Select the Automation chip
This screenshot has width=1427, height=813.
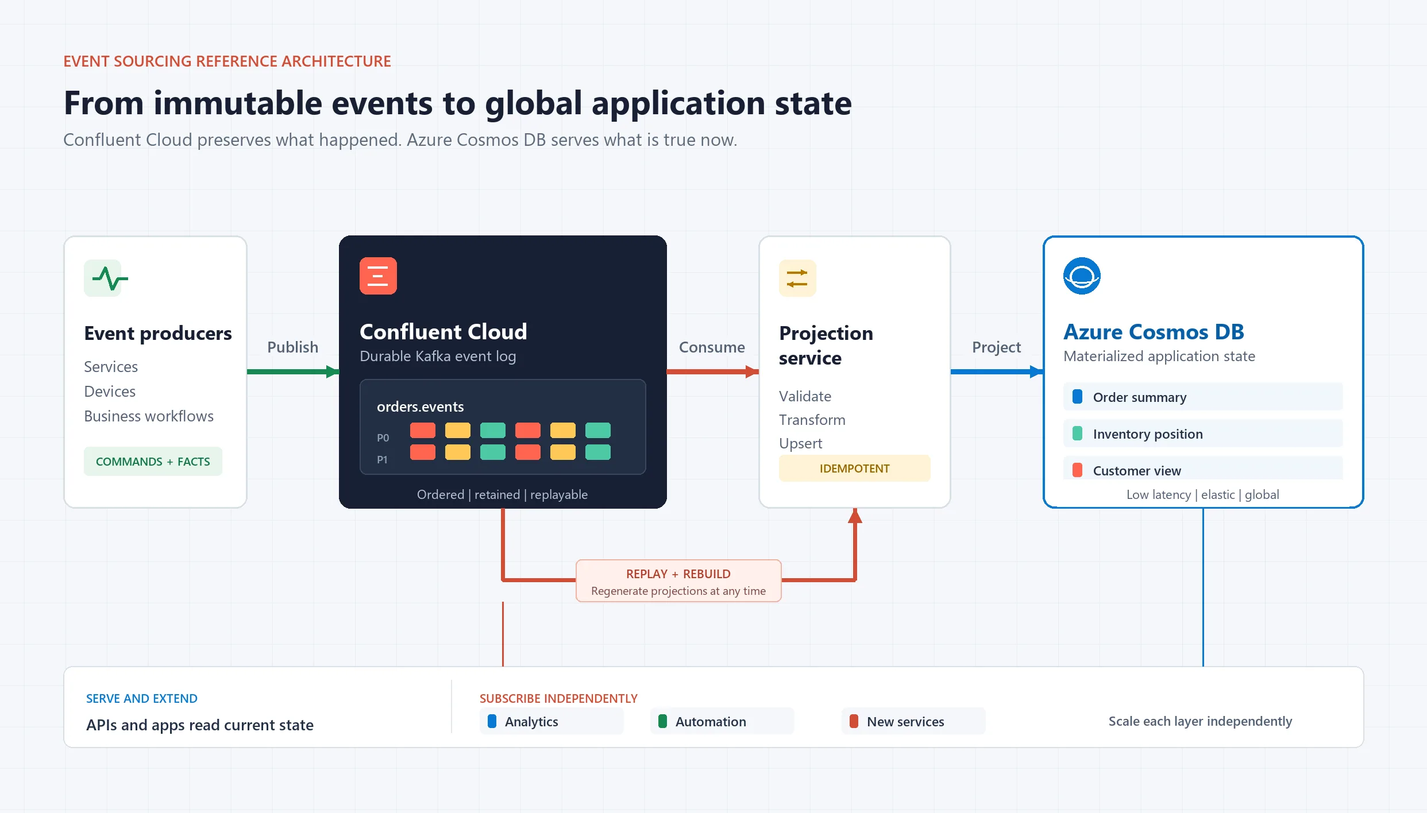(722, 721)
